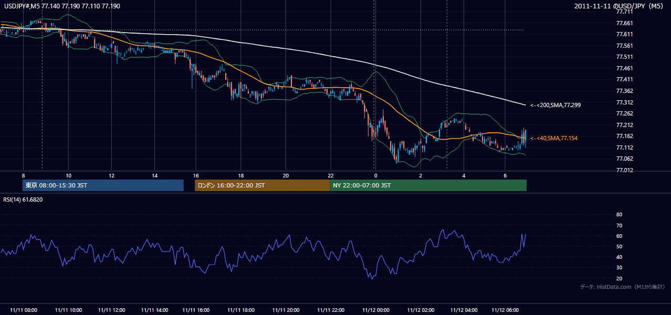
Task: Click the 77.362 price axis label
Action: (625, 91)
